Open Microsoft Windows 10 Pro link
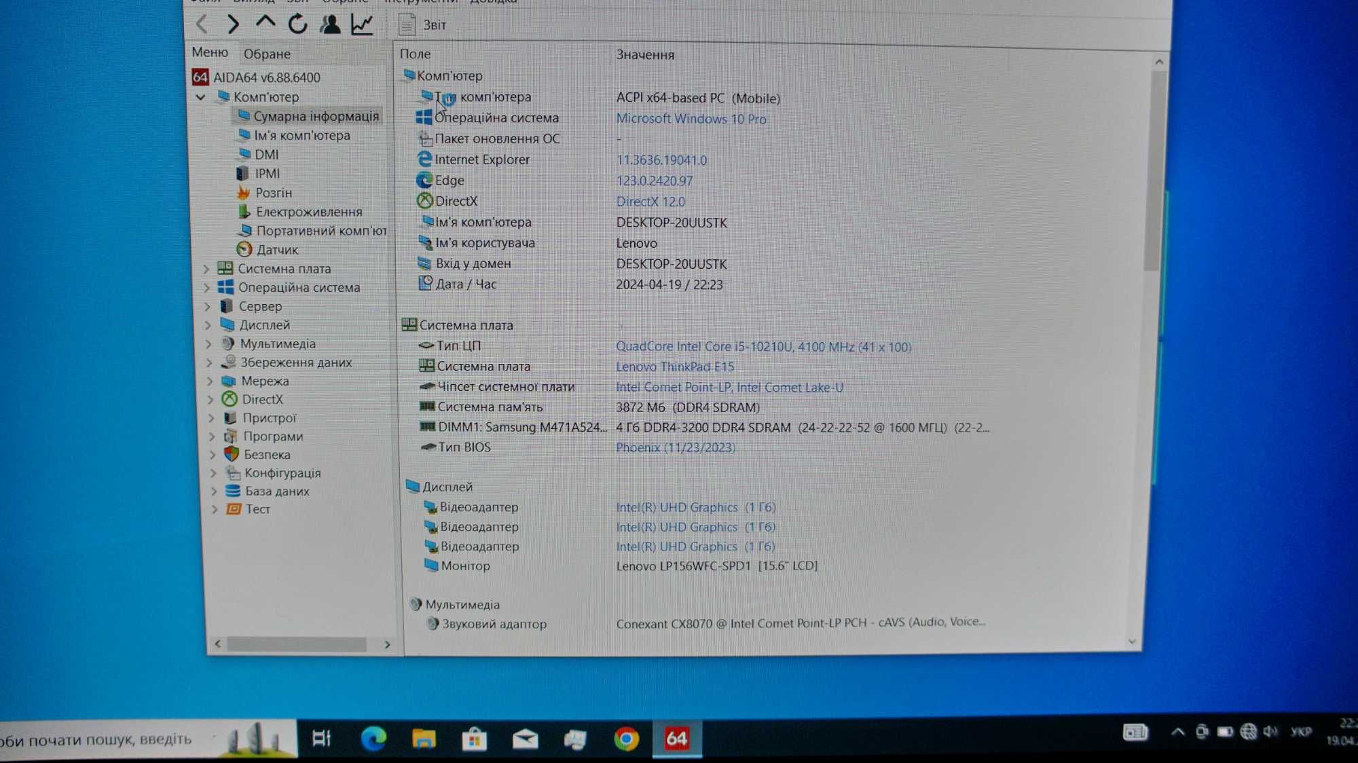The height and width of the screenshot is (763, 1358). pos(691,119)
